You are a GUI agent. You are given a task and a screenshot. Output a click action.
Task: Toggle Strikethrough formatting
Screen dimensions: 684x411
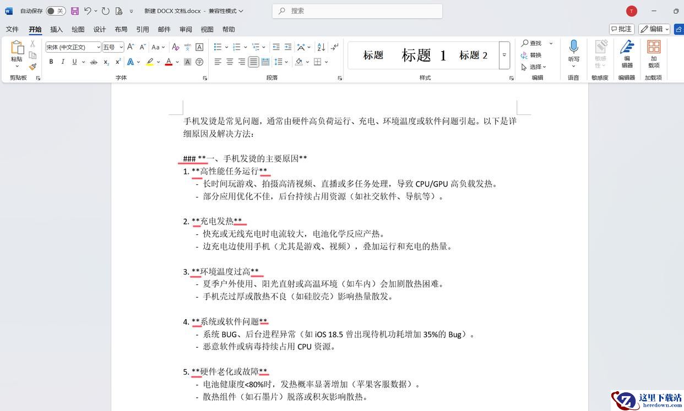click(x=94, y=62)
